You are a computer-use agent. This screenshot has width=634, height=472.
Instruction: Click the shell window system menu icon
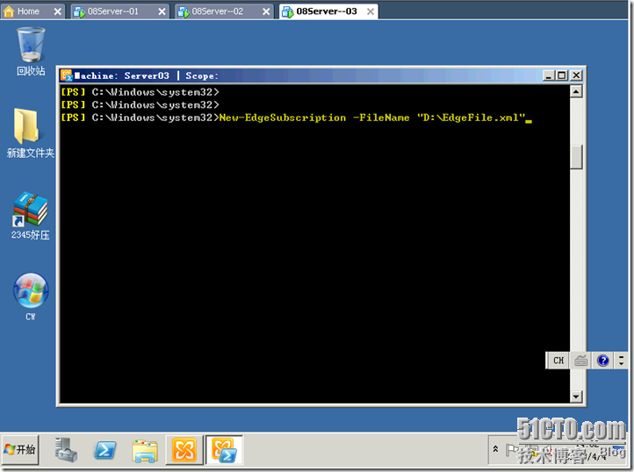[67, 75]
